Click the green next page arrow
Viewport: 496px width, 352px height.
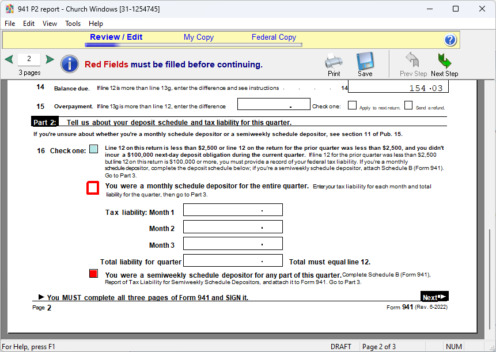[x=50, y=59]
